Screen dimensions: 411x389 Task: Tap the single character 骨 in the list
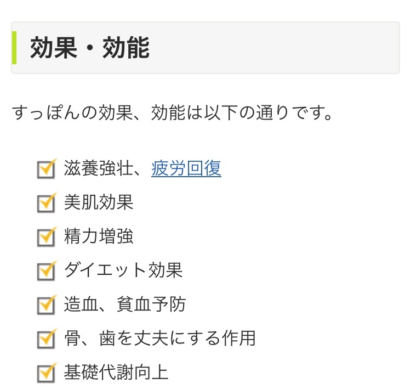tap(72, 338)
